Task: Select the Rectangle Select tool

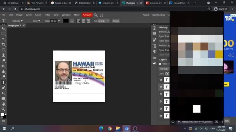Action: point(3,34)
